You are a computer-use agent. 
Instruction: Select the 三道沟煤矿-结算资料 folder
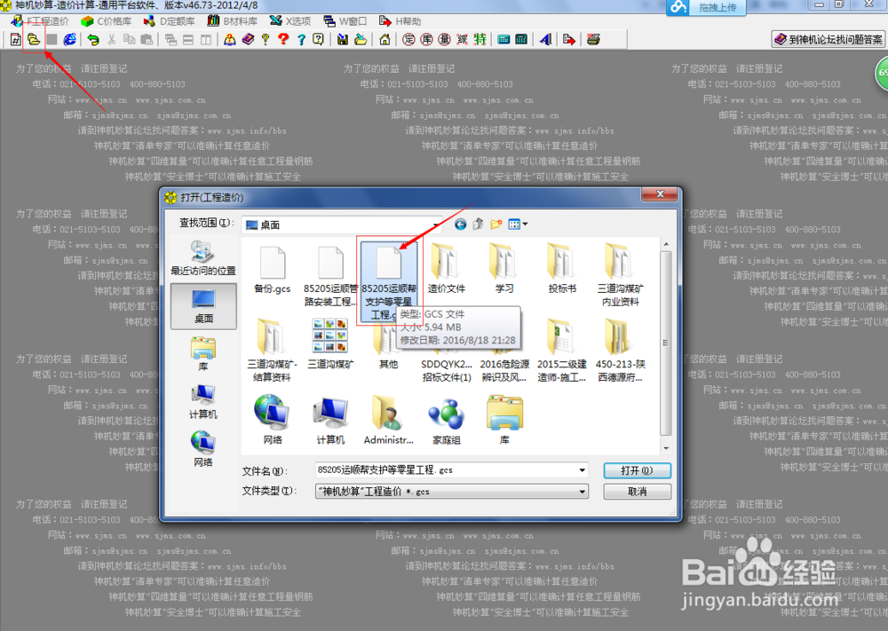[x=273, y=351]
